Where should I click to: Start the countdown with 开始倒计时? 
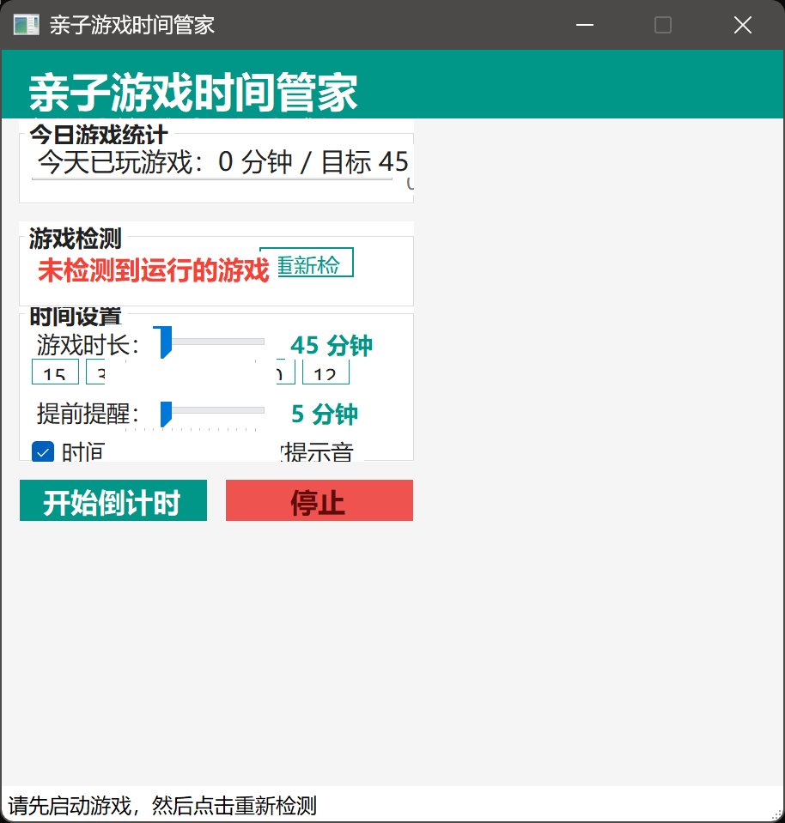click(x=113, y=501)
